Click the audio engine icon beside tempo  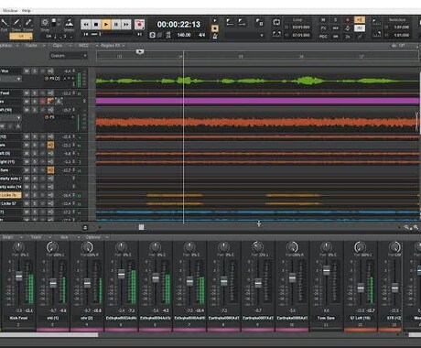pyautogui.click(x=153, y=35)
